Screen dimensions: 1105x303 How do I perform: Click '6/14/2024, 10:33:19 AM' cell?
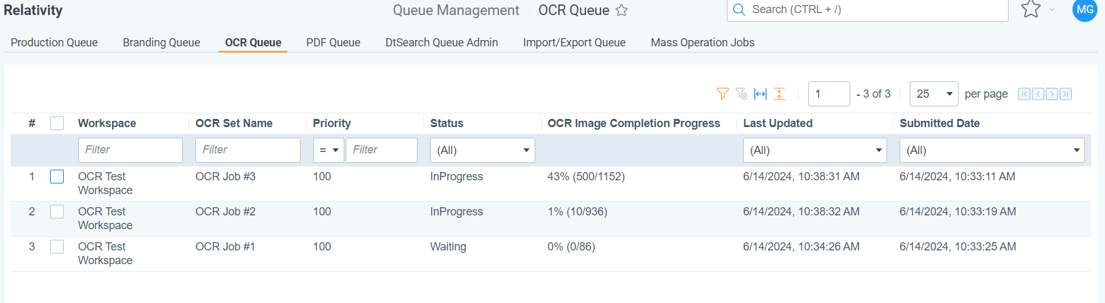tap(958, 212)
